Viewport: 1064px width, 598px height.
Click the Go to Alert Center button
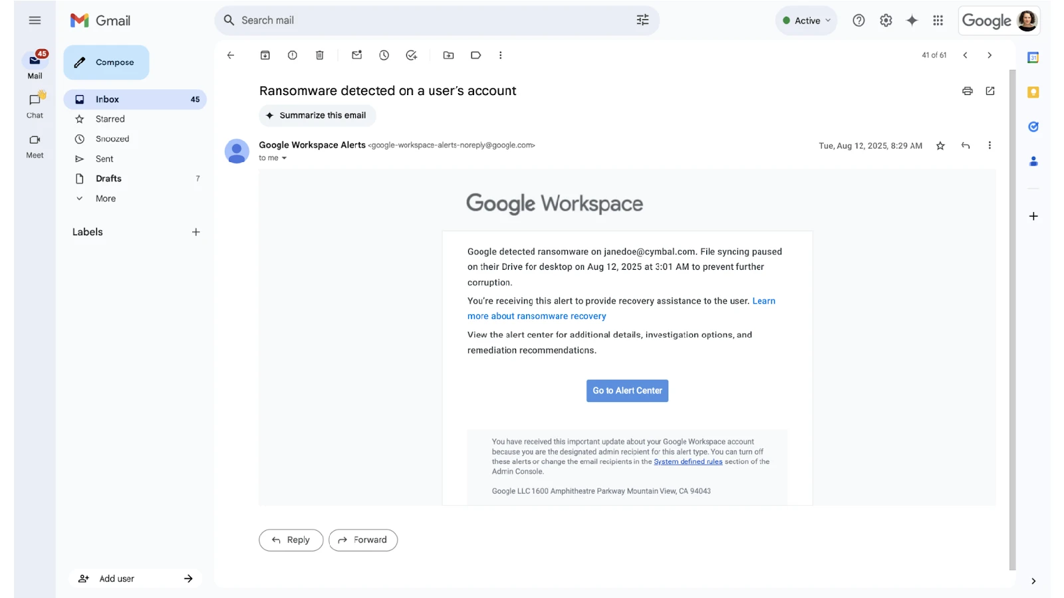coord(626,391)
